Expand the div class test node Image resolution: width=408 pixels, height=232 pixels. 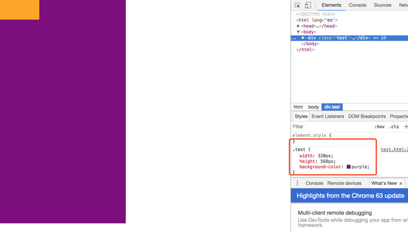303,38
